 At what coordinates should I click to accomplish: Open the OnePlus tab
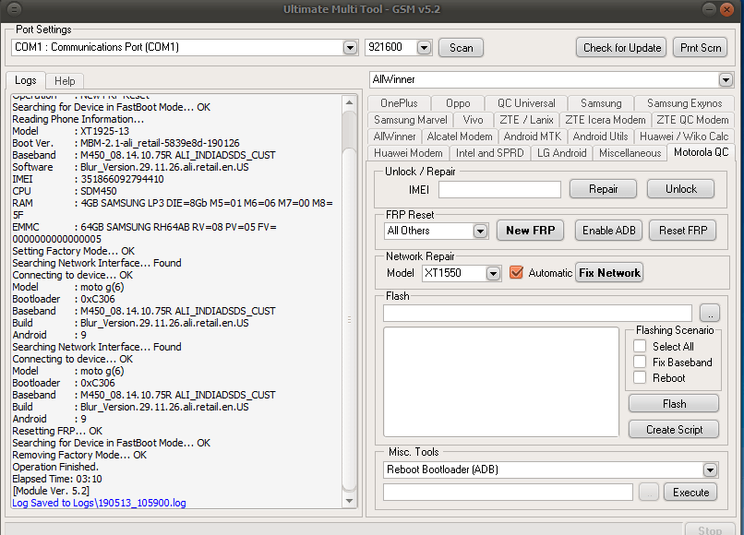[x=399, y=103]
